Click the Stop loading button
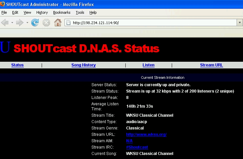 click(x=46, y=23)
